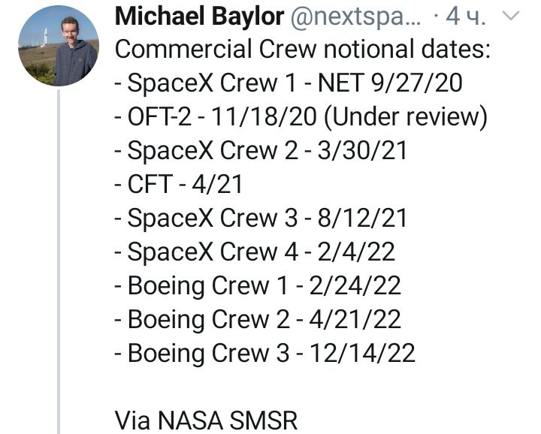This screenshot has height=434, width=541.
Task: Click the 'Via NASA SMSR' text
Action: (206, 420)
